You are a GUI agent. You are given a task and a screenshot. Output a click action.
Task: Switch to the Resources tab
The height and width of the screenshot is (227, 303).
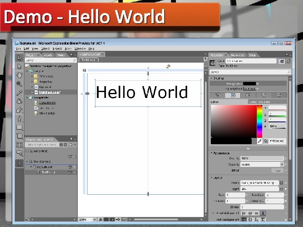(x=237, y=55)
